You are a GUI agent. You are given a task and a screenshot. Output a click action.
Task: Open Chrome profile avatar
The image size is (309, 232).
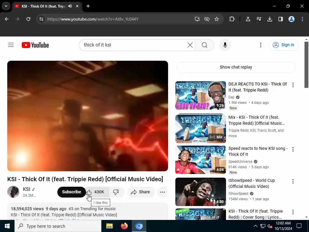pos(291,19)
